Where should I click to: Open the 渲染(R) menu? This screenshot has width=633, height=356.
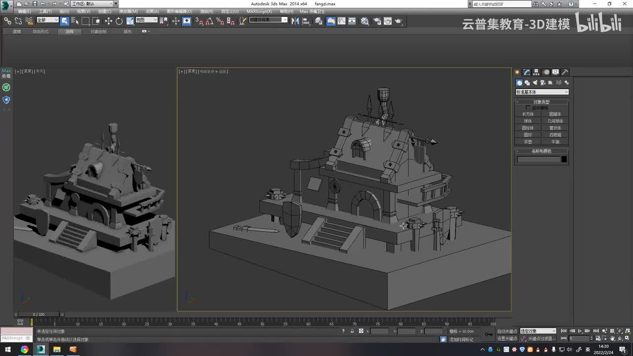point(207,11)
